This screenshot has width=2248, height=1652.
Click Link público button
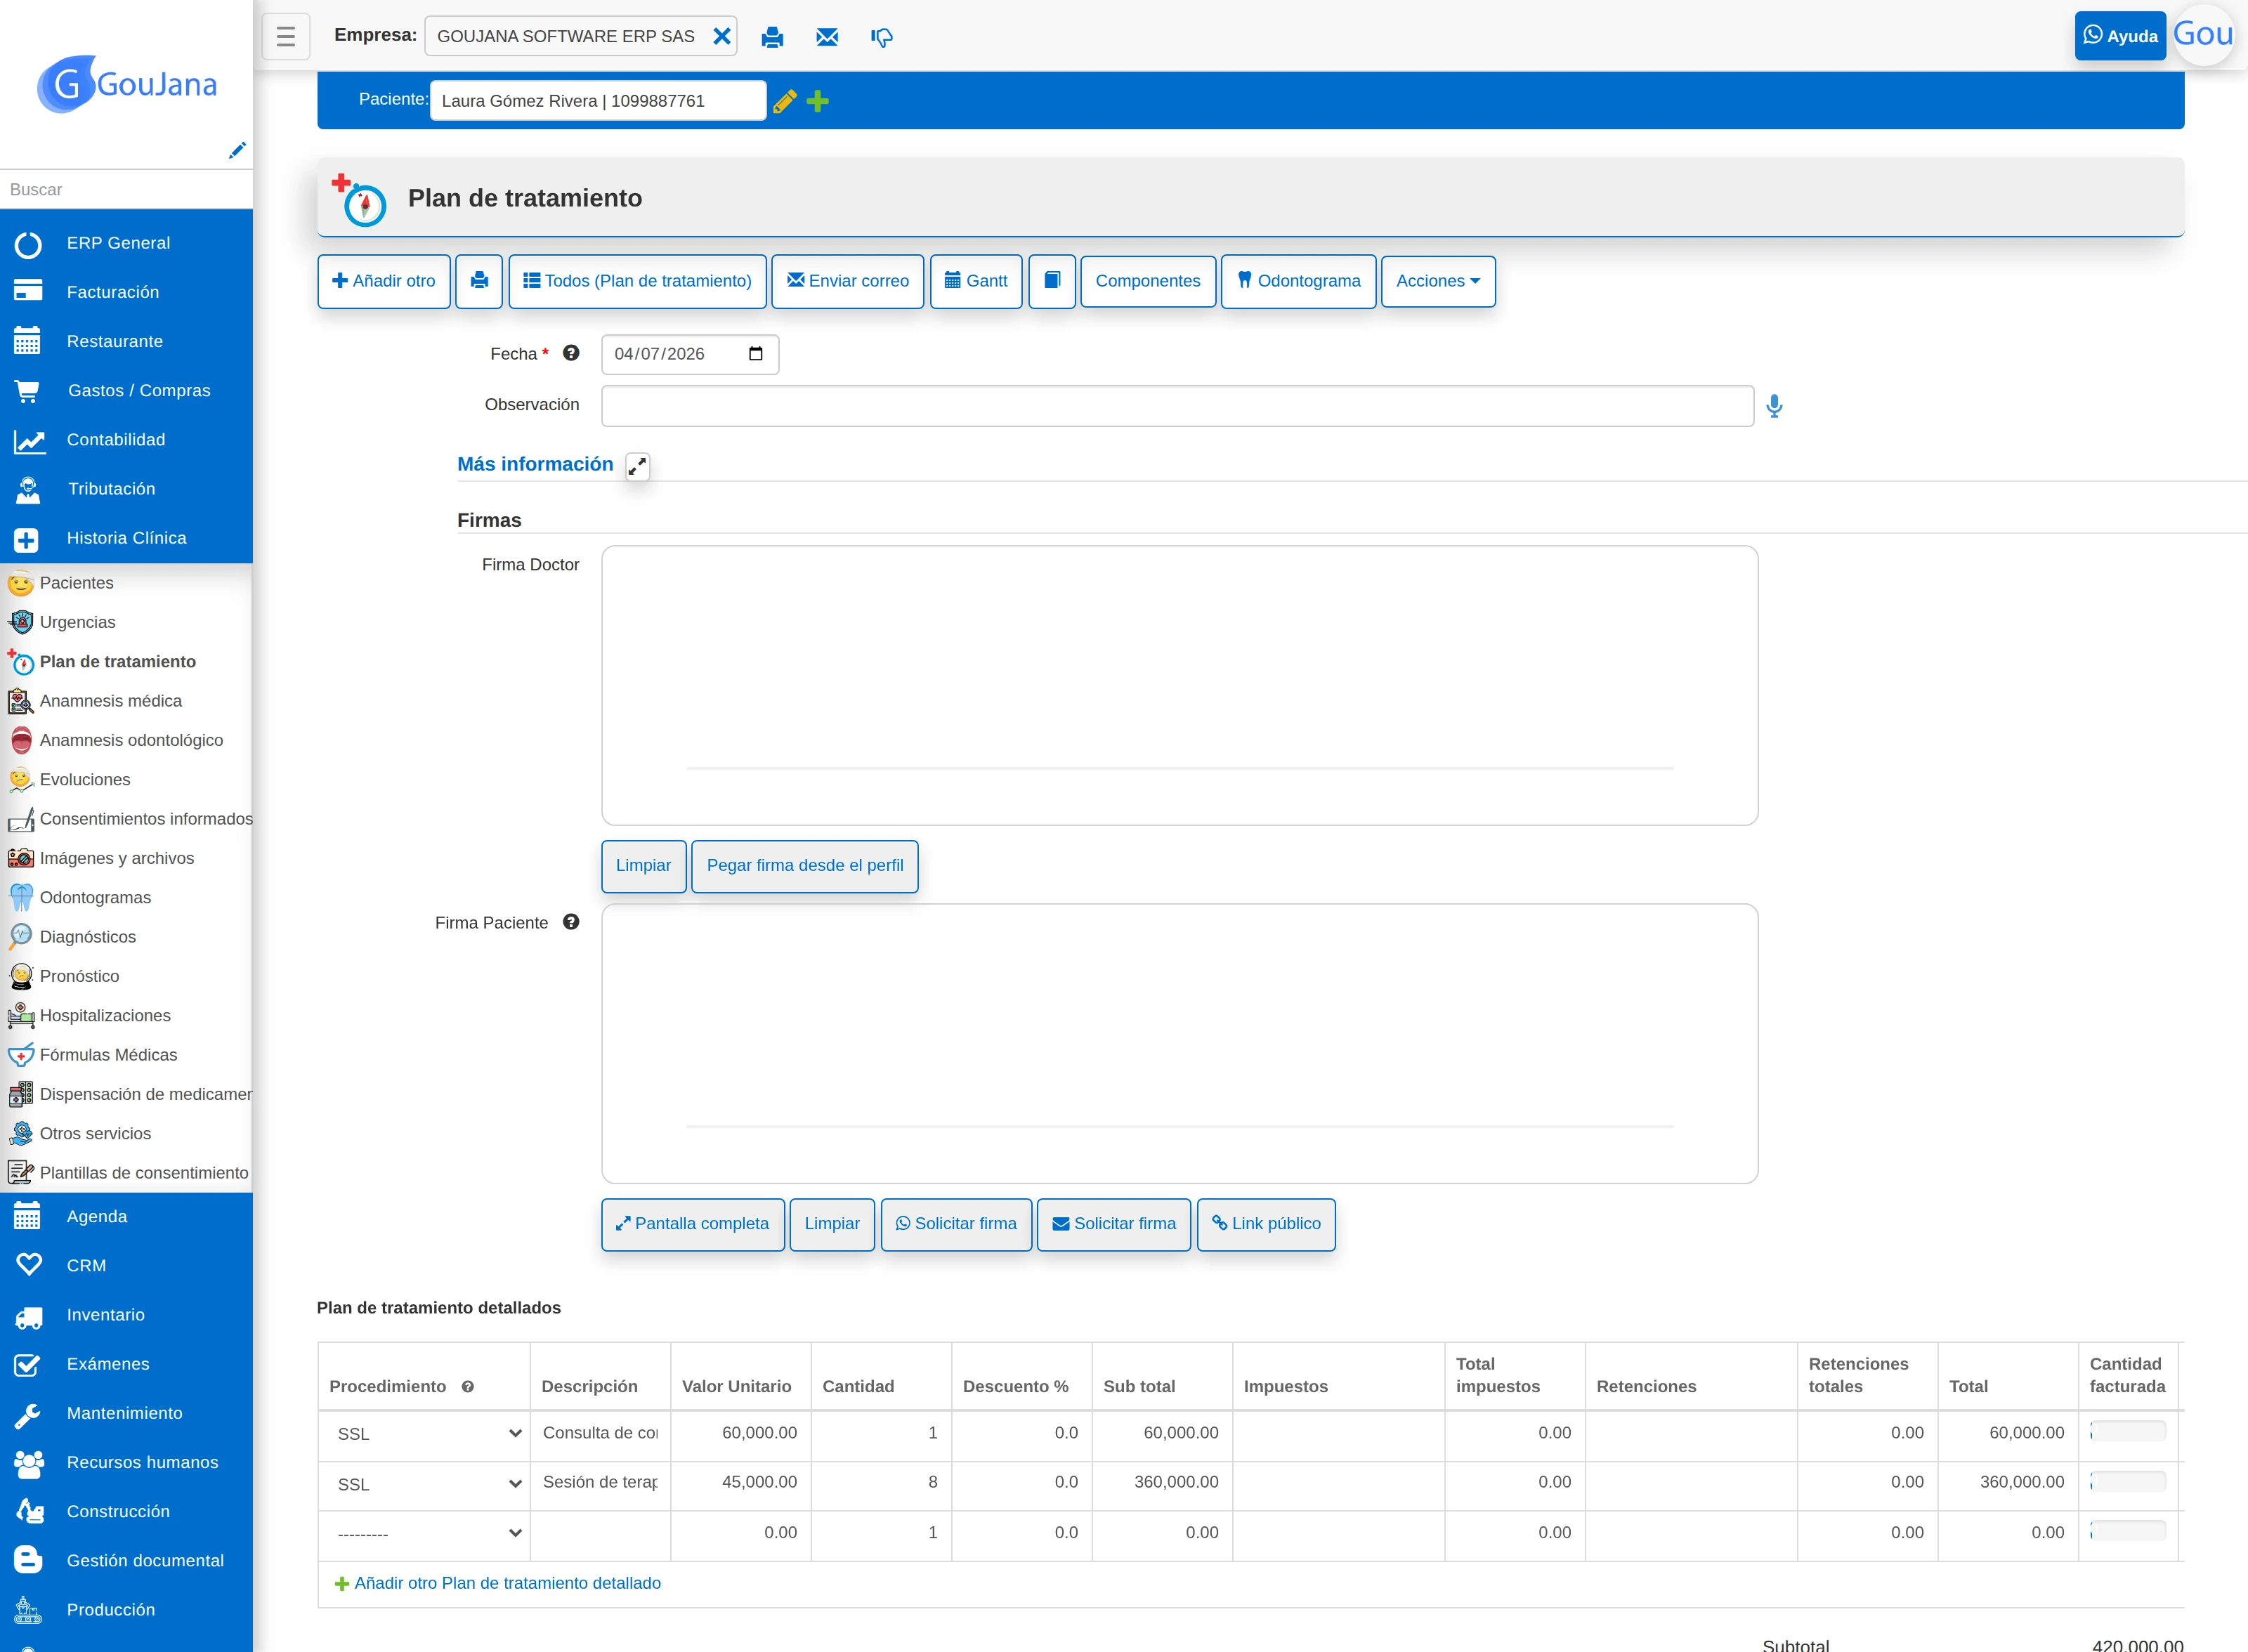click(x=1266, y=1224)
